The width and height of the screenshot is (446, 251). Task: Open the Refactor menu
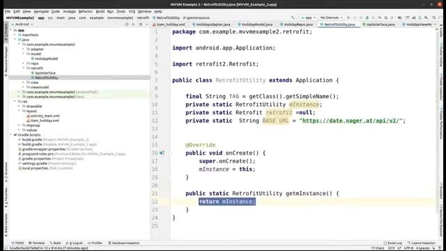click(85, 11)
